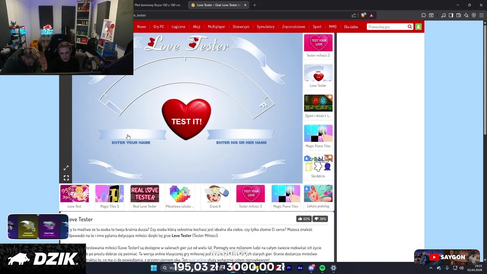
Task: Open the media control music note icon
Action: pos(443,15)
